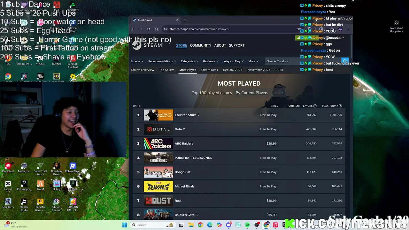Select the Dragon Ball game desktop icon
The image size is (409, 230).
point(73,205)
